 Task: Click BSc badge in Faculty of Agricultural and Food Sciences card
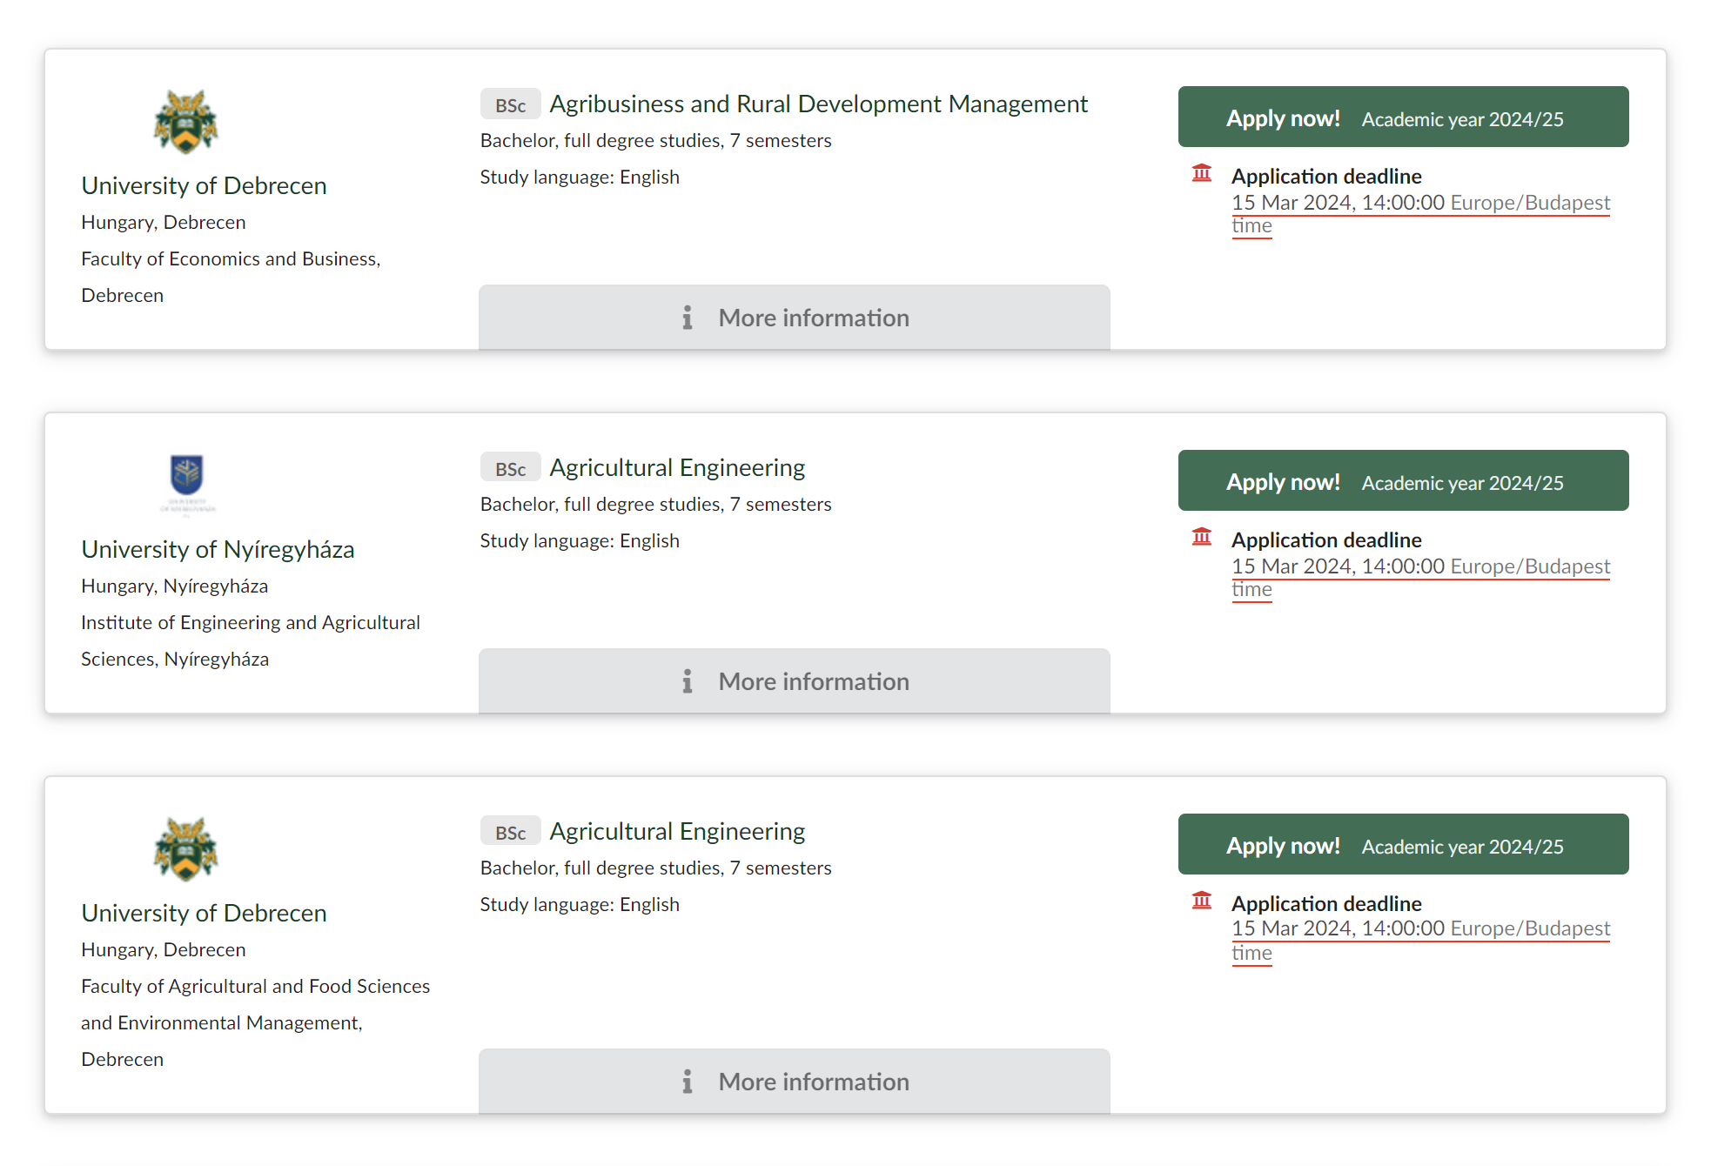tap(511, 832)
